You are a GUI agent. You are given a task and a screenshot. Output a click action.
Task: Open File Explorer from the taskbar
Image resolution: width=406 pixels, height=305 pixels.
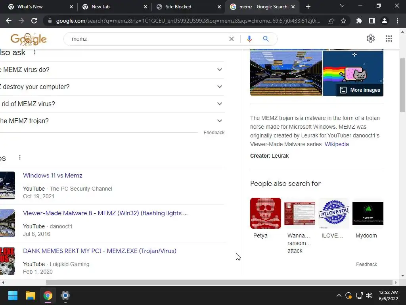tap(30, 295)
